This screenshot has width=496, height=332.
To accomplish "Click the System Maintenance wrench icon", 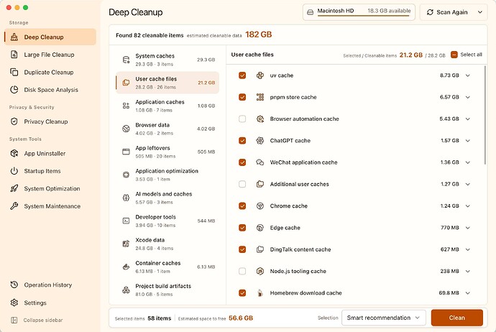I will click(14, 206).
